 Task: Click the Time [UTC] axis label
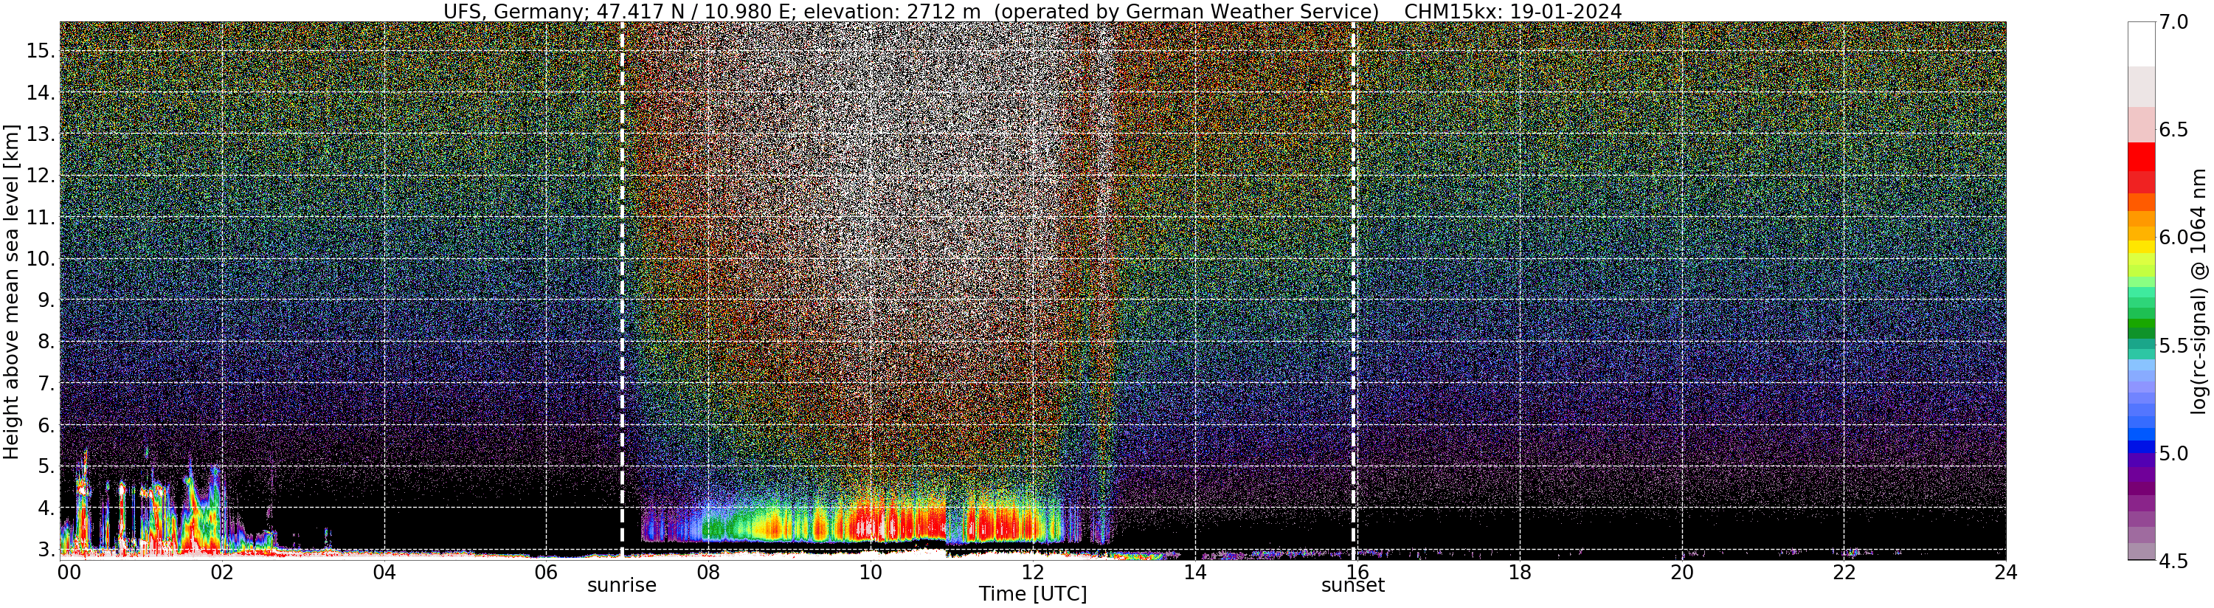pyautogui.click(x=1032, y=594)
